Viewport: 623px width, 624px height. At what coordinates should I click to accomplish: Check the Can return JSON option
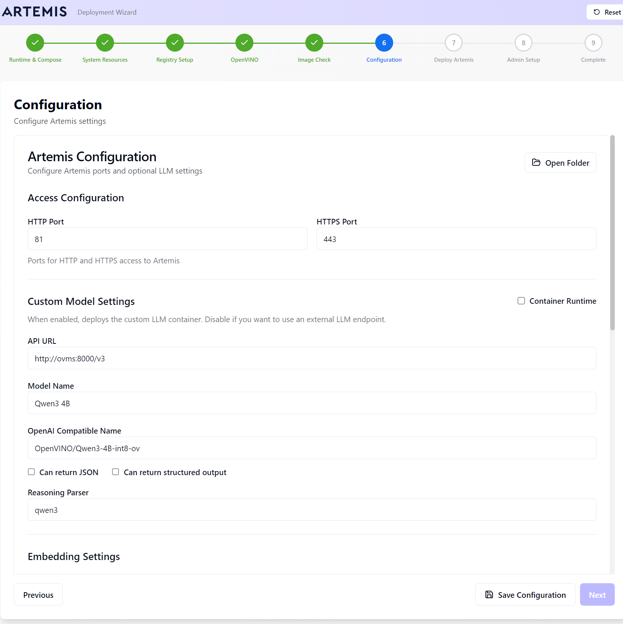pyautogui.click(x=31, y=472)
